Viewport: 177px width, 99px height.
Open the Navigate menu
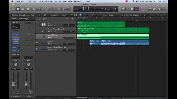click(49, 1)
